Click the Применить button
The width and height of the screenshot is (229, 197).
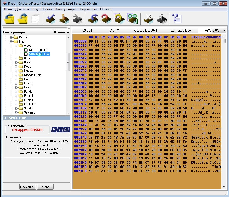click(27, 187)
